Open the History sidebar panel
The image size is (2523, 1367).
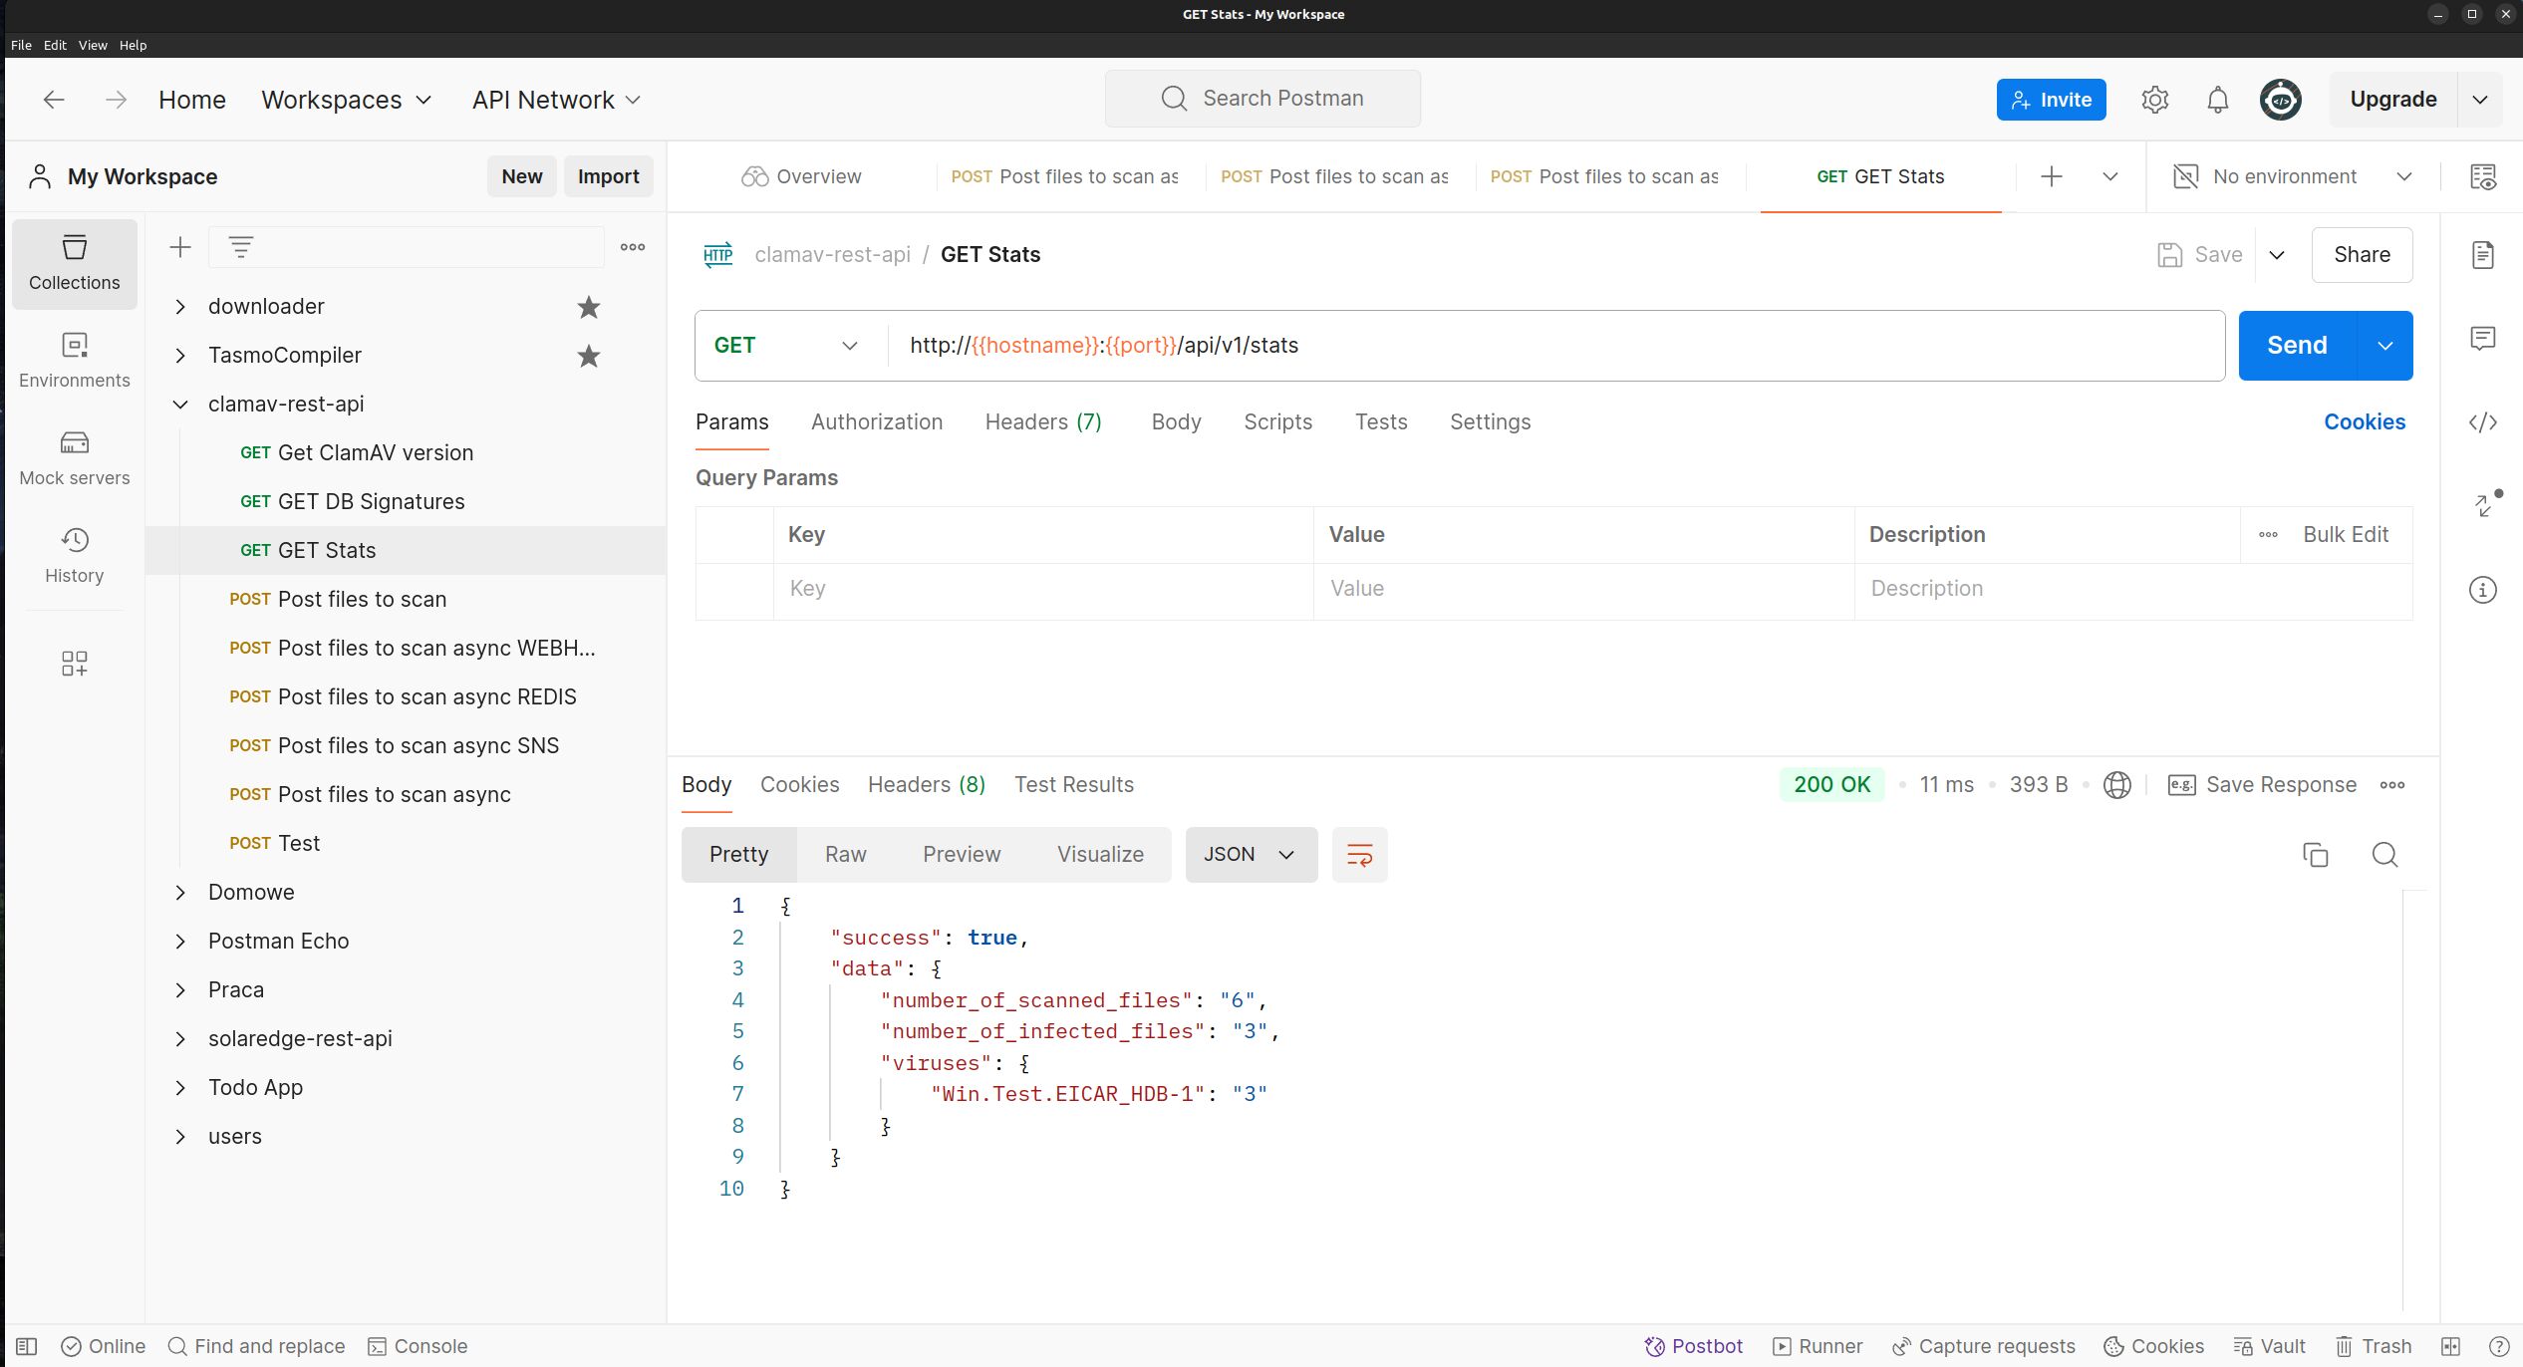tap(74, 557)
